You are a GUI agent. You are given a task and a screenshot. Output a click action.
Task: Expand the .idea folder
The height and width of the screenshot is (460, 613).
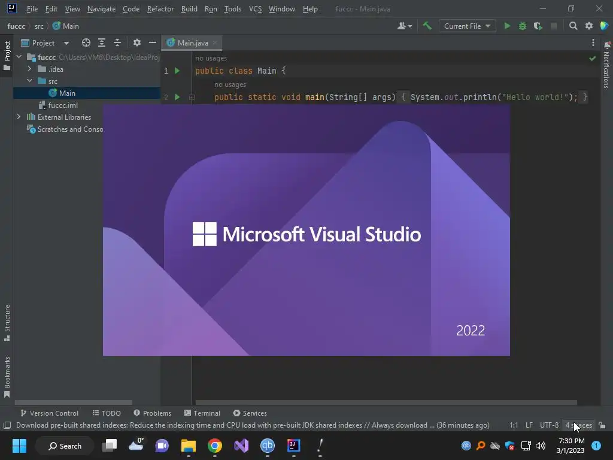coord(29,69)
